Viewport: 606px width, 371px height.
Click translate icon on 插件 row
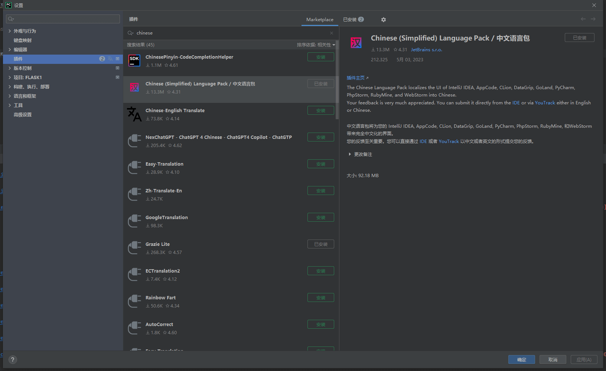pos(110,59)
